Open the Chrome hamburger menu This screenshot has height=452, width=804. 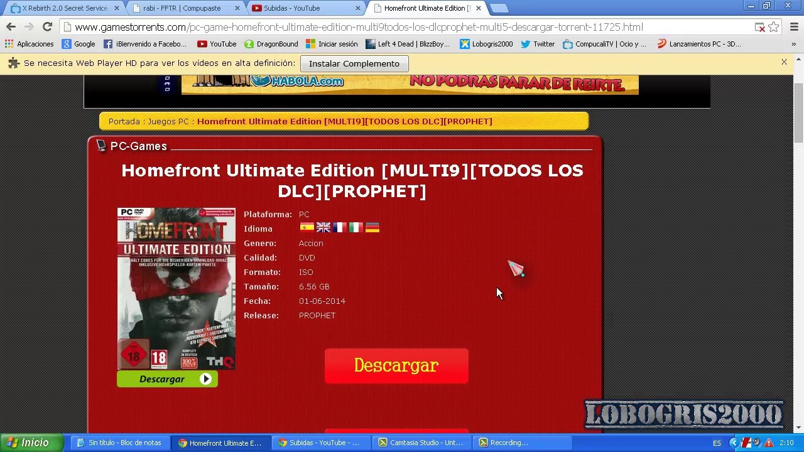[794, 27]
